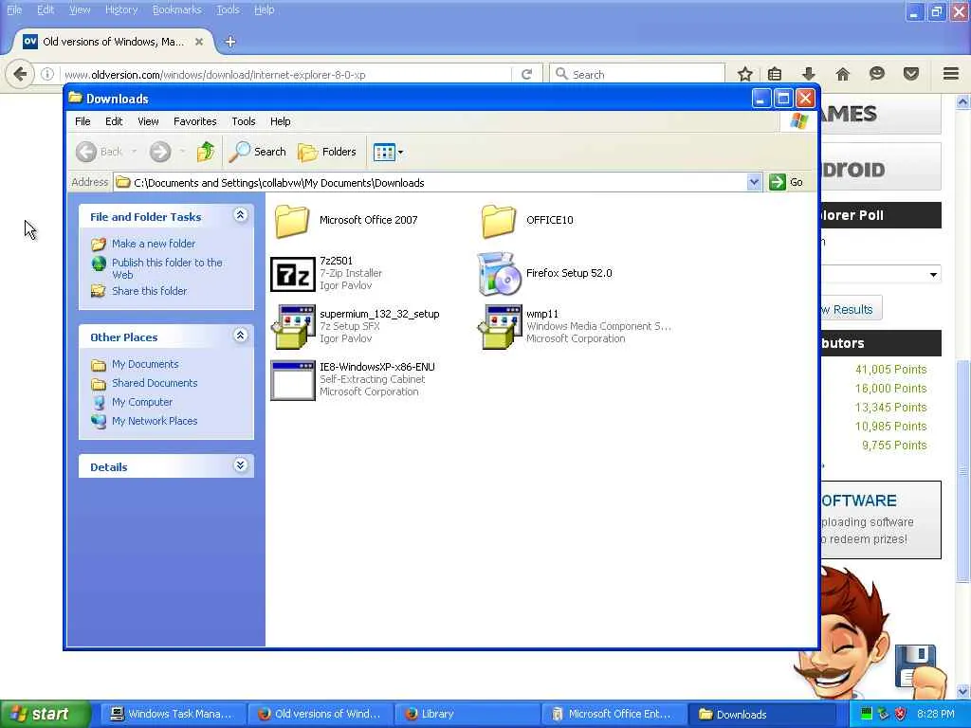Select the Firefox Setup 52.0 icon
971x728 pixels.
499,274
